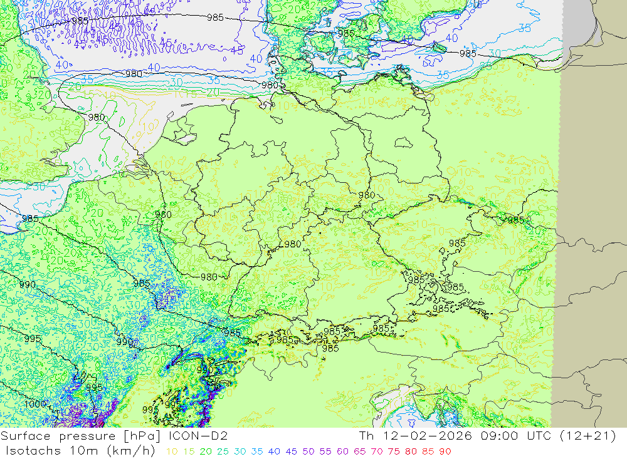Select the 75 value in the isotach legend
Image resolution: width=627 pixels, height=459 pixels.
(394, 452)
